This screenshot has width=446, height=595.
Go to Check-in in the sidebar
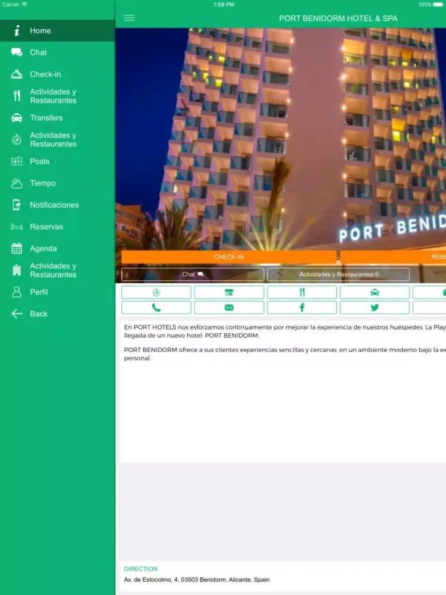click(x=58, y=74)
